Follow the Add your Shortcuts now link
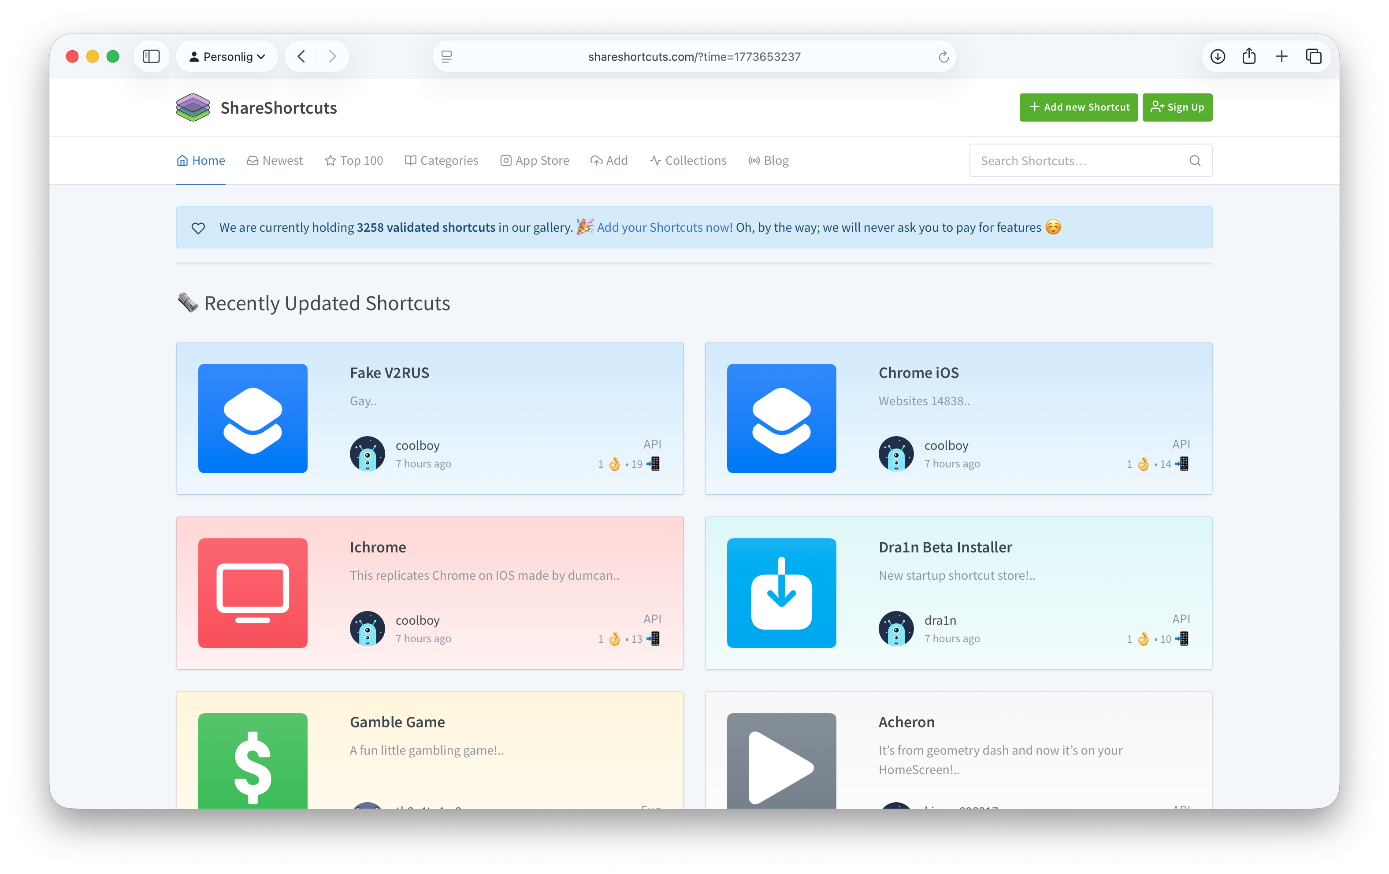Screen dimensions: 1389x874 662,227
